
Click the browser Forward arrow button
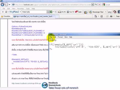pyautogui.click(x=6, y=4)
